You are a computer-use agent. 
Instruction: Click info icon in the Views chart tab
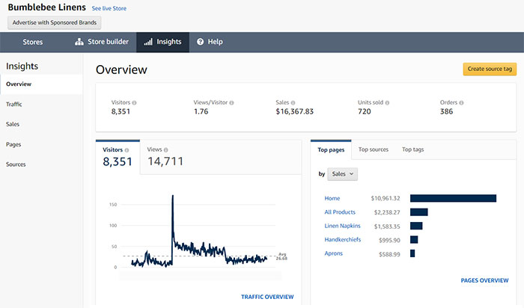(x=165, y=150)
